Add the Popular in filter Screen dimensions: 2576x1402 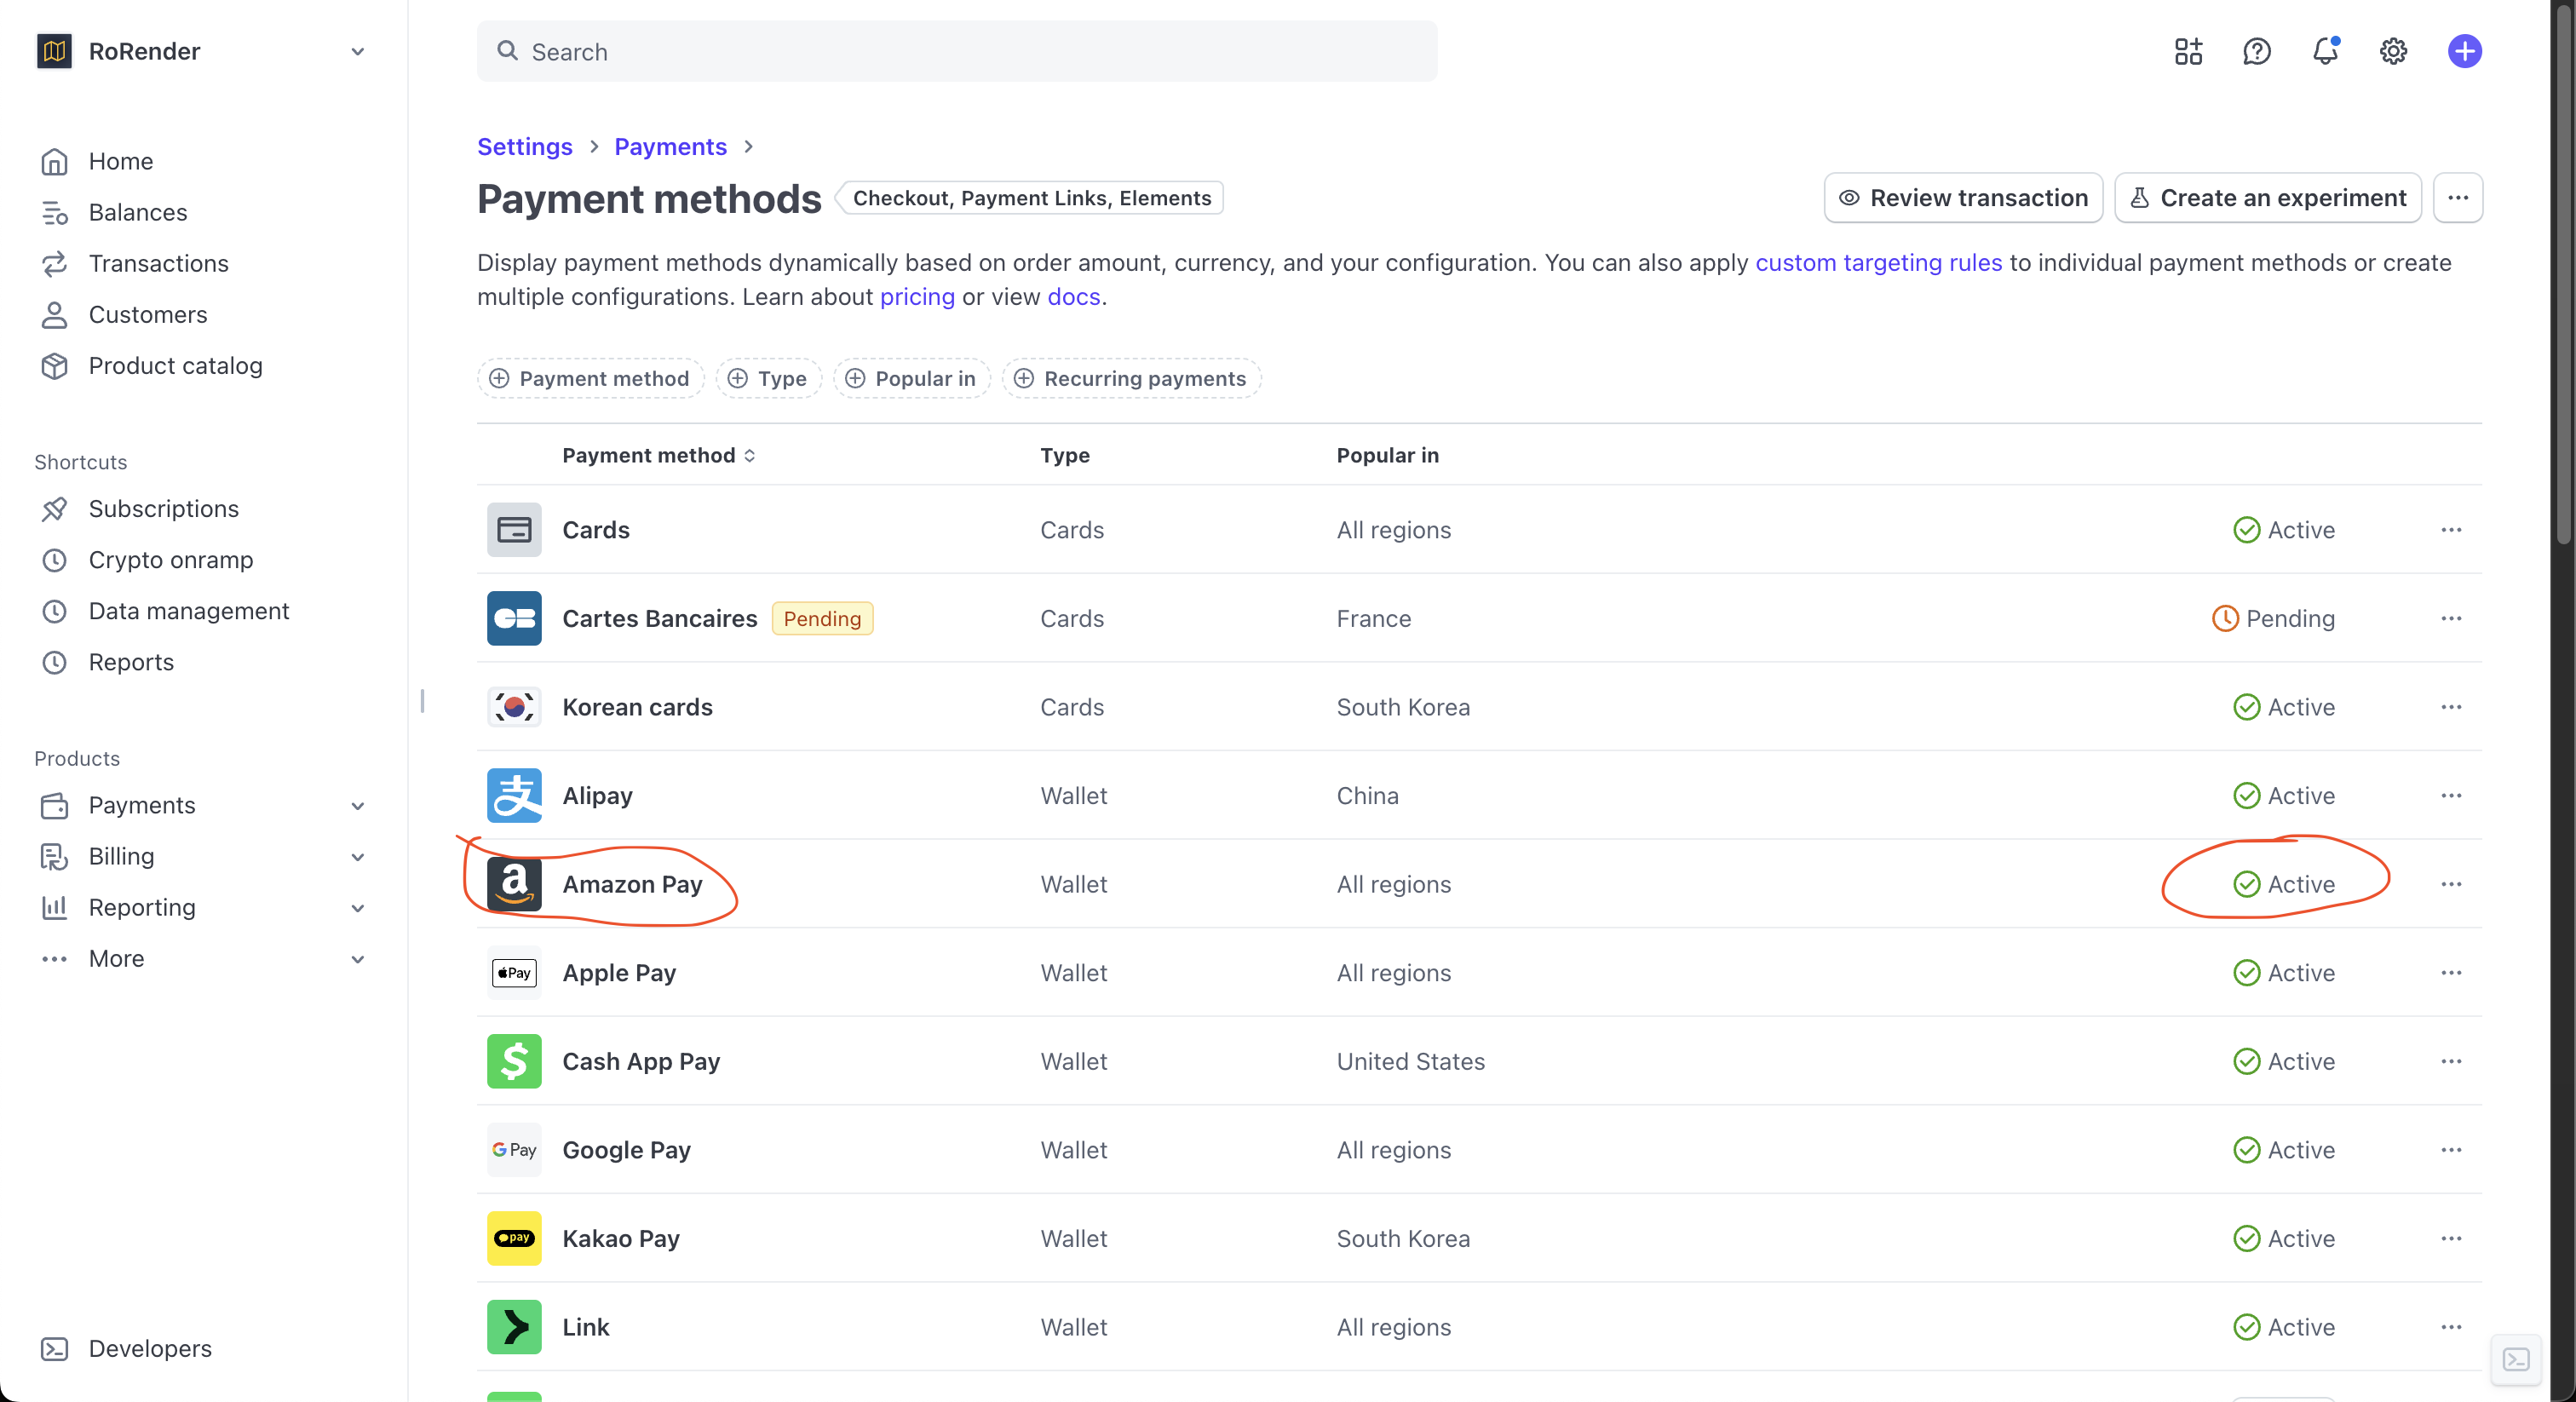click(x=911, y=379)
